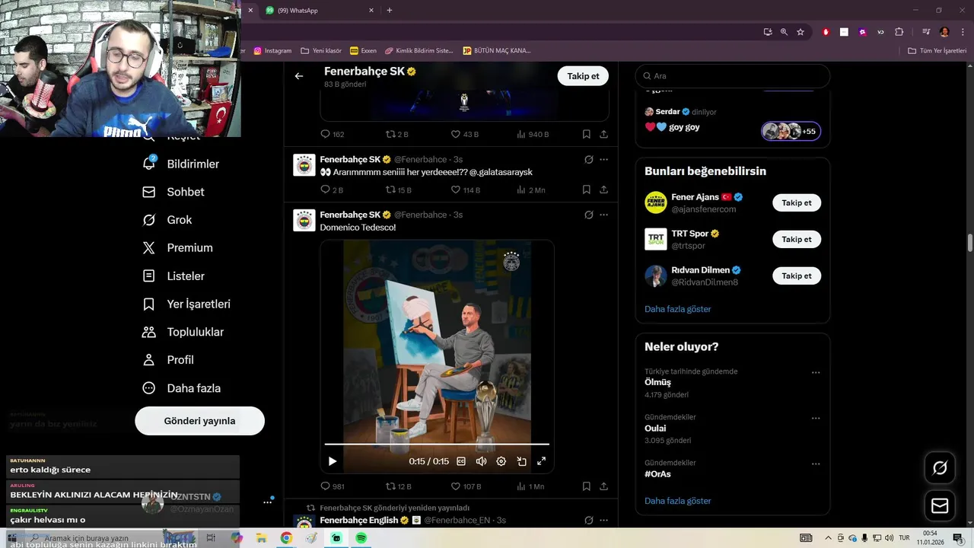Bookmark the Ararımmmm seniiii post

(x=587, y=190)
